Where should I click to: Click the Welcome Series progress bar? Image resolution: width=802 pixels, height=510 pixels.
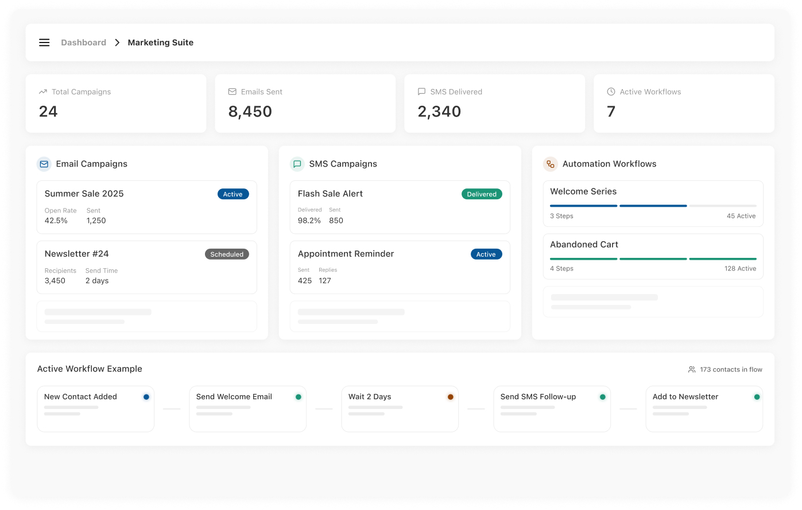click(x=653, y=206)
